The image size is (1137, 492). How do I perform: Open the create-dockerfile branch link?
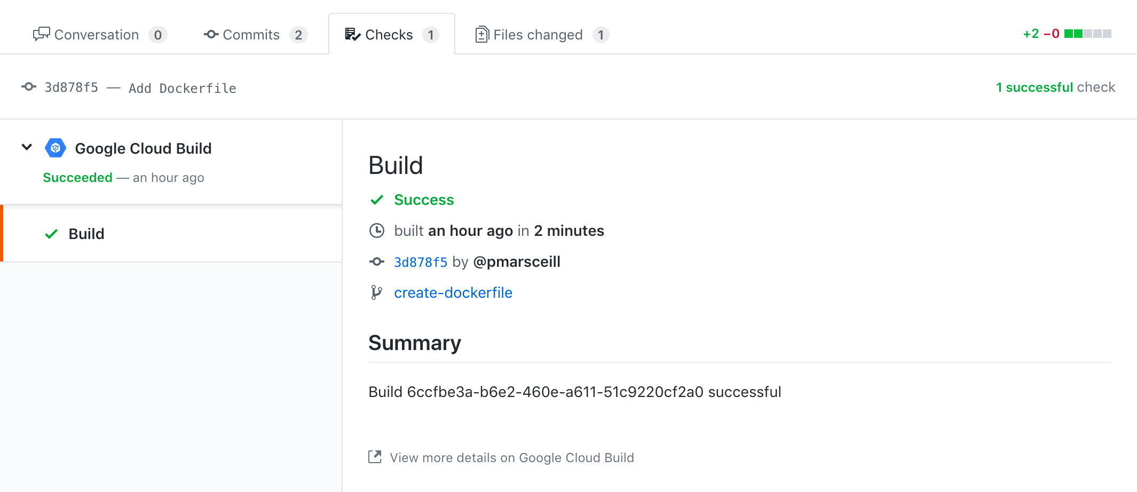[x=453, y=292]
